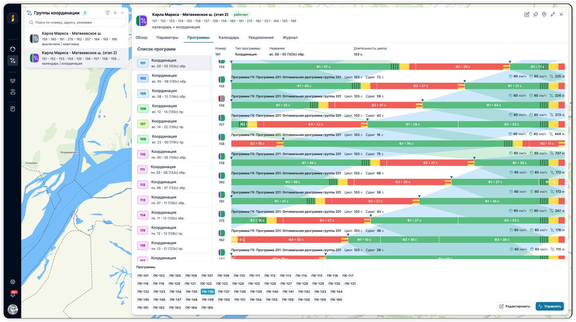Open notifications bell with 99+ badge
Image resolution: width=576 pixels, height=322 pixels.
tap(13, 295)
